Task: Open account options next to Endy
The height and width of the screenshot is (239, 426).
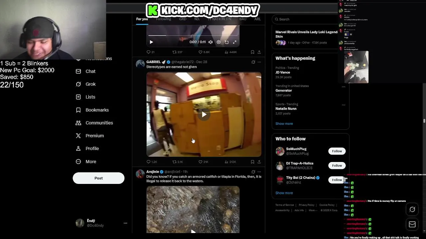Action: pyautogui.click(x=125, y=223)
